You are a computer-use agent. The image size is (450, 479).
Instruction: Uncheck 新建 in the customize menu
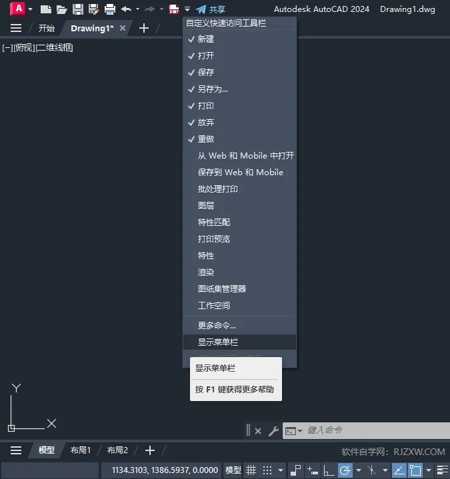coord(240,39)
